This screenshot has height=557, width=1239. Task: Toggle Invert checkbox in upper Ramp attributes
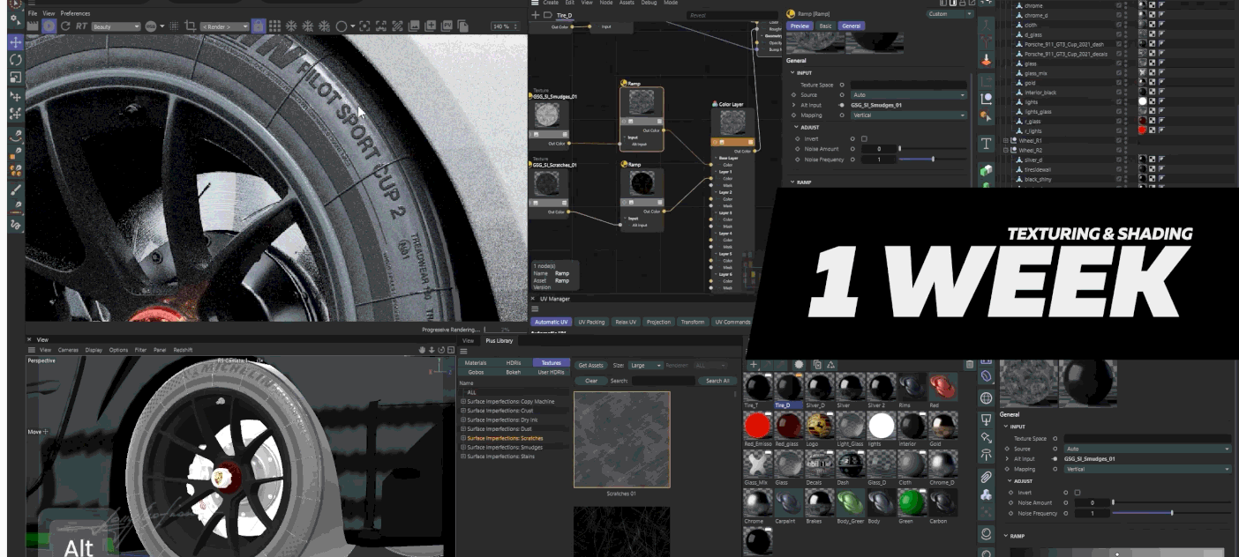(864, 138)
